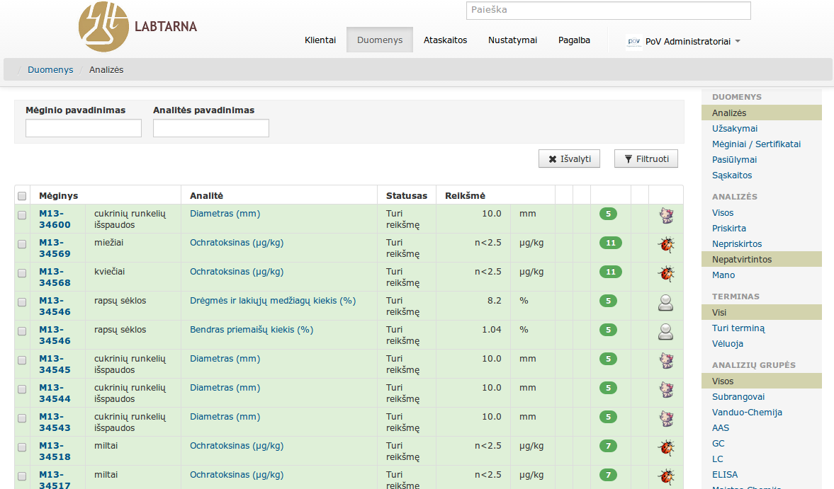
Task: Toggle the select-all checkbox in table header
Action: tap(22, 196)
